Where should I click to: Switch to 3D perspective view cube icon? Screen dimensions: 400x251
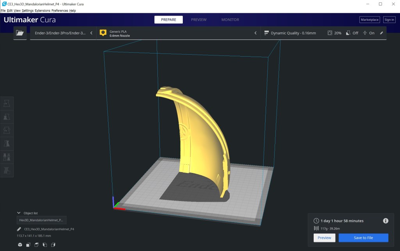pyautogui.click(x=20, y=245)
